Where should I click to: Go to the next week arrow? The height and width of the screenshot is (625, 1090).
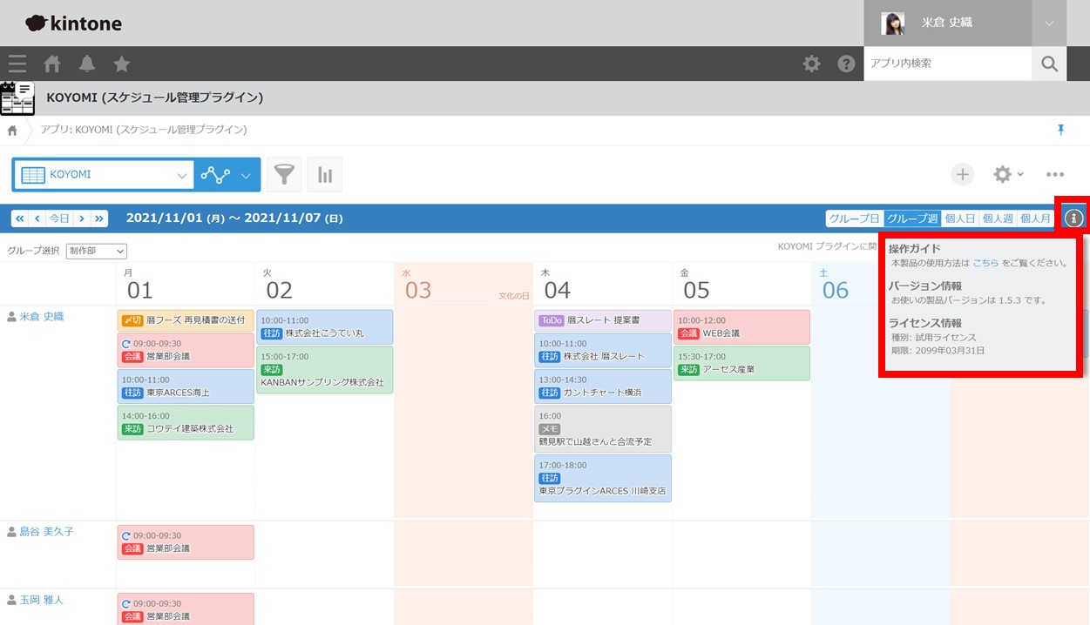click(x=82, y=218)
